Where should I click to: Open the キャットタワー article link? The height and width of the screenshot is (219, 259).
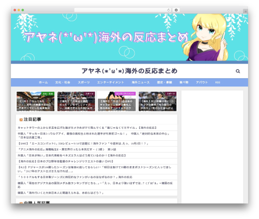point(87,128)
